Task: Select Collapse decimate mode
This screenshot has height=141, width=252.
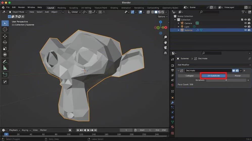Action: [x=190, y=76]
